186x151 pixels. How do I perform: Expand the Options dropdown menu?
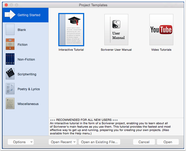pyautogui.click(x=21, y=142)
